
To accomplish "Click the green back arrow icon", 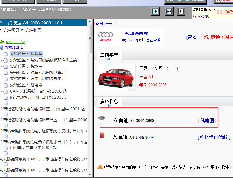I will [2, 42].
